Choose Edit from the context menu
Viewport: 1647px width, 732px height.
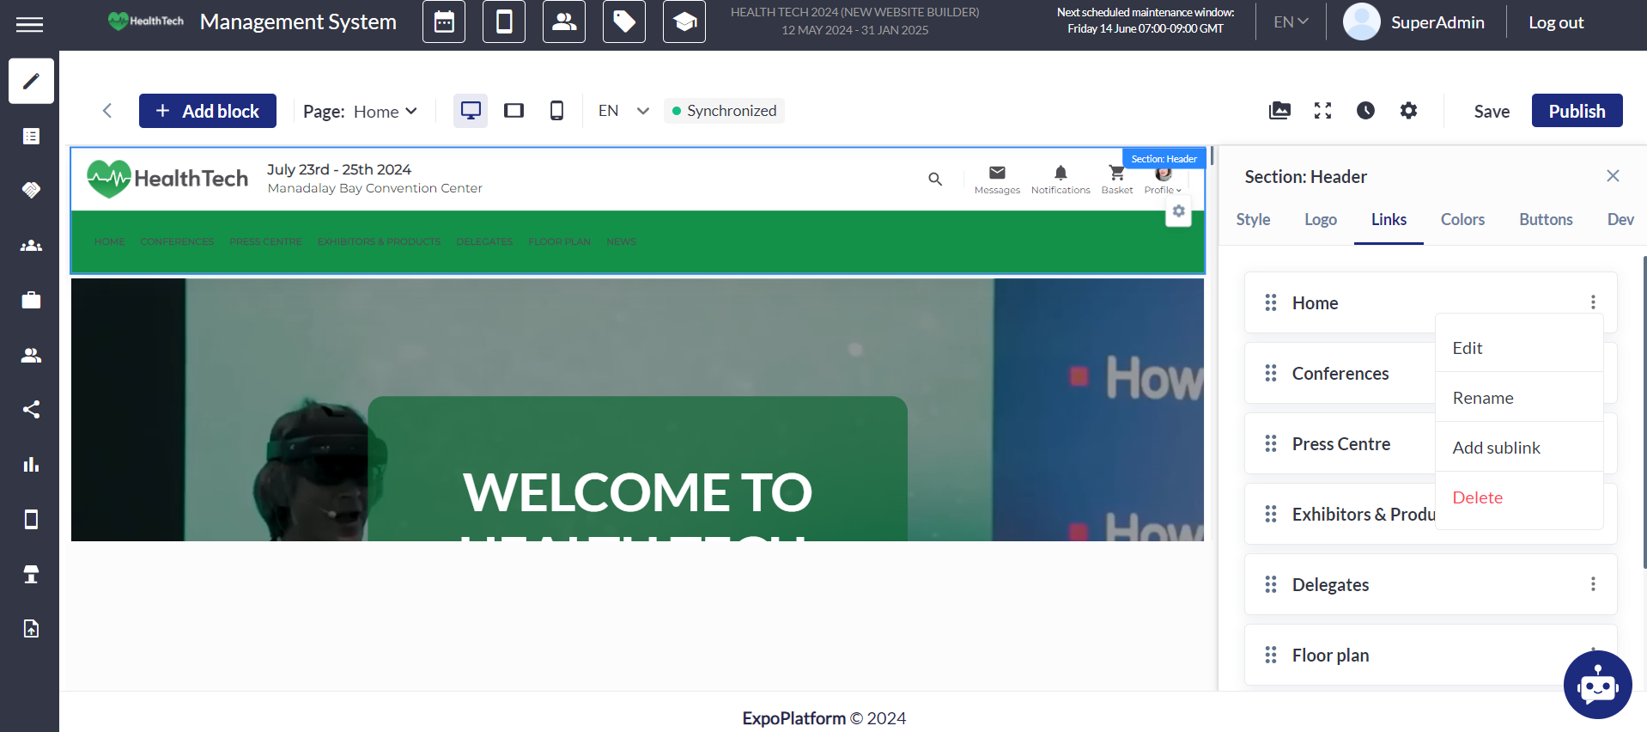1519,348
